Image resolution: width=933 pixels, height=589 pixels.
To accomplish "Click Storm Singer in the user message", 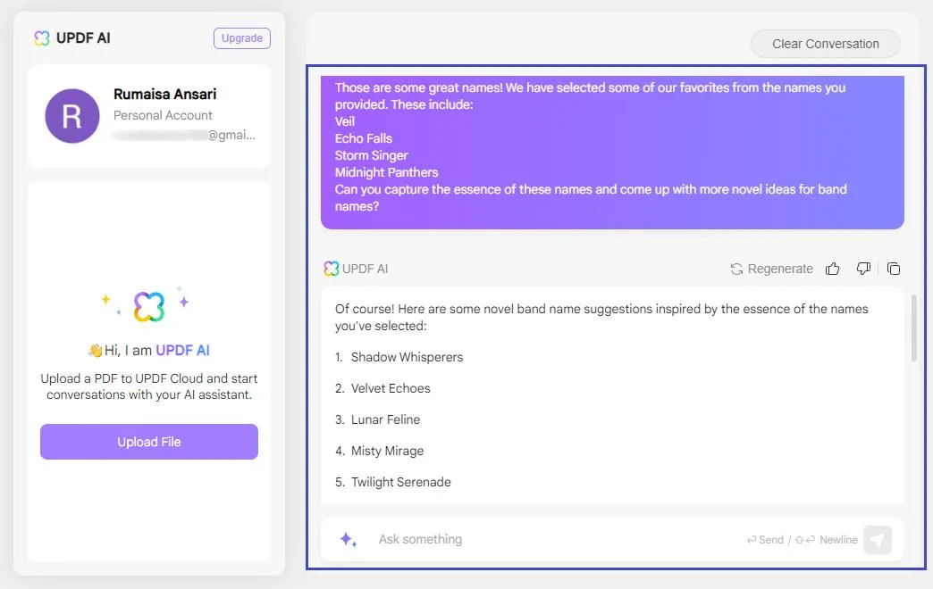I will point(371,155).
